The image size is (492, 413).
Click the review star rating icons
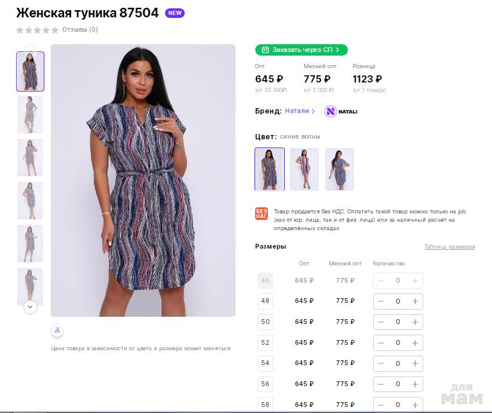37,30
